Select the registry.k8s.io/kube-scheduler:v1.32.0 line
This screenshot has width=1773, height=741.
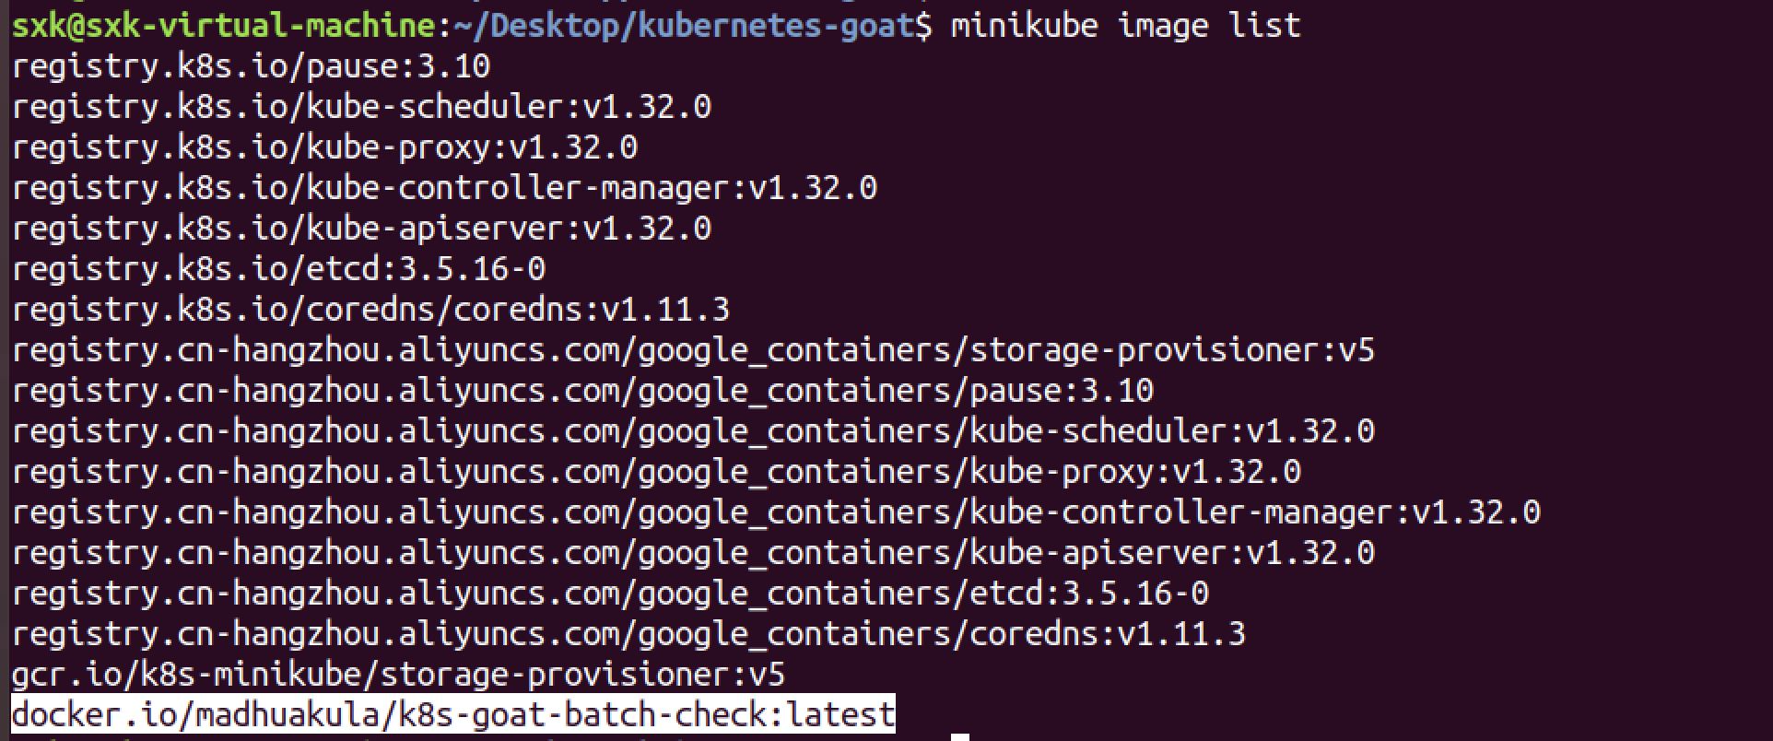(361, 107)
